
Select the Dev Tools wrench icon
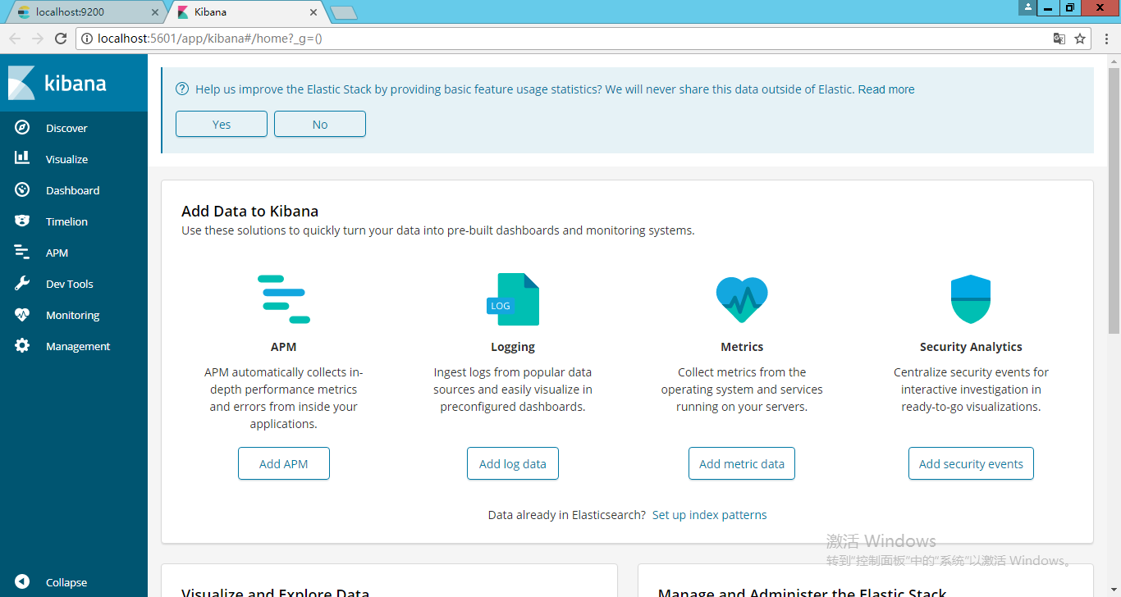(22, 283)
